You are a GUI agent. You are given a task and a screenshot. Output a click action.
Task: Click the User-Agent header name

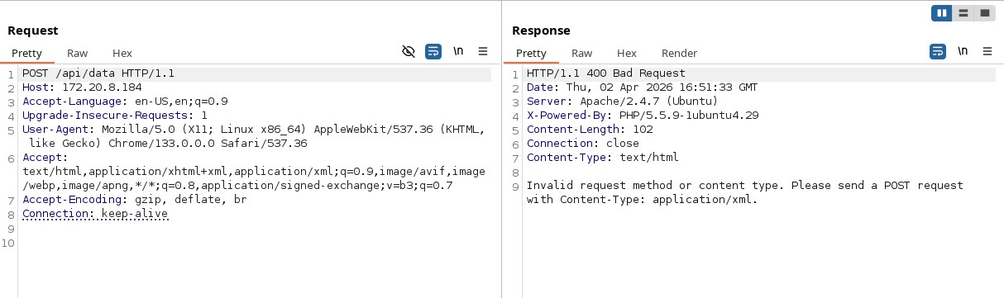coord(59,130)
